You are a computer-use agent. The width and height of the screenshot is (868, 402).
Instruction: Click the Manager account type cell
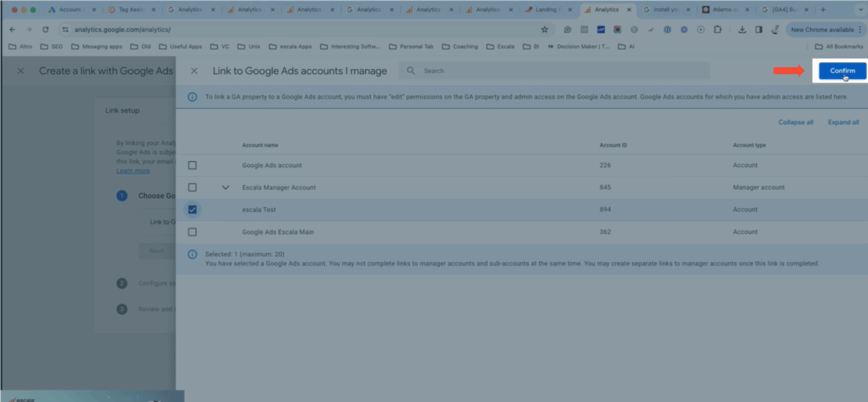[759, 187]
